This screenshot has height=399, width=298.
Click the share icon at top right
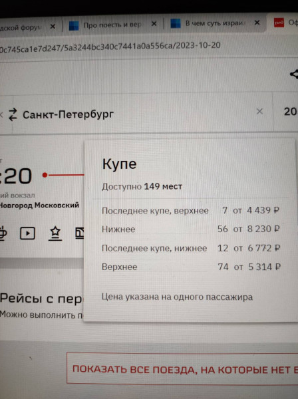[x=294, y=74]
